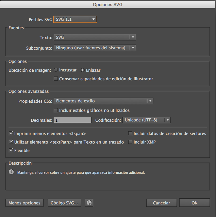Click the Ubicación de imagen label
Screen dimensions: 216x217
click(x=30, y=70)
